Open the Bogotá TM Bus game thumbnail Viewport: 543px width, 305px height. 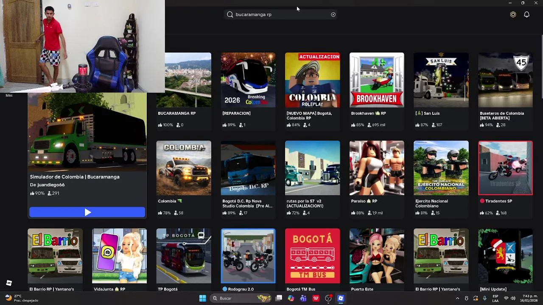[x=312, y=256]
